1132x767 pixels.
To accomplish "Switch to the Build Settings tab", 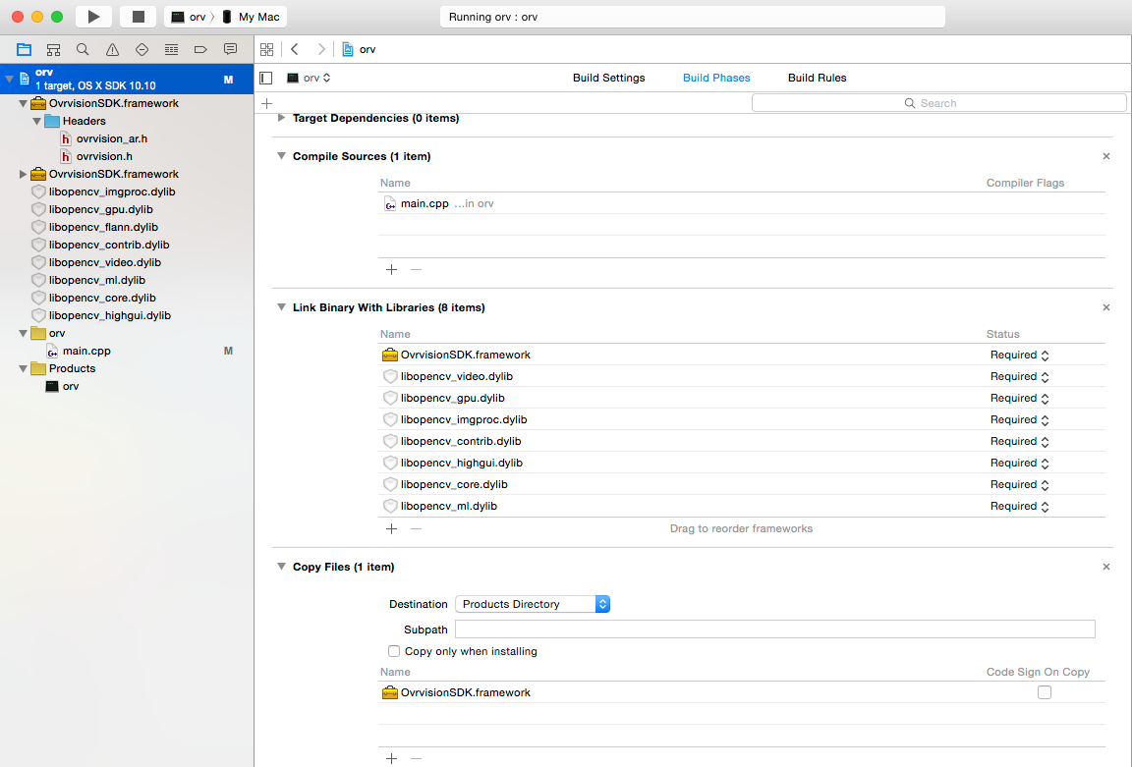I will coord(608,78).
